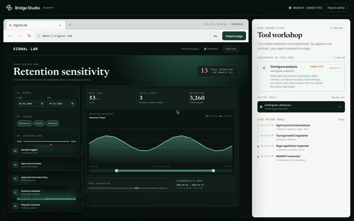Click the WebMCP label beside Bridge Studio
Viewport: 354px width, 221px height.
(x=49, y=8)
